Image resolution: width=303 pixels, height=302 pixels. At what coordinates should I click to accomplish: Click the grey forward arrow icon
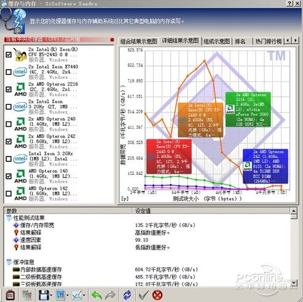(x=110, y=295)
